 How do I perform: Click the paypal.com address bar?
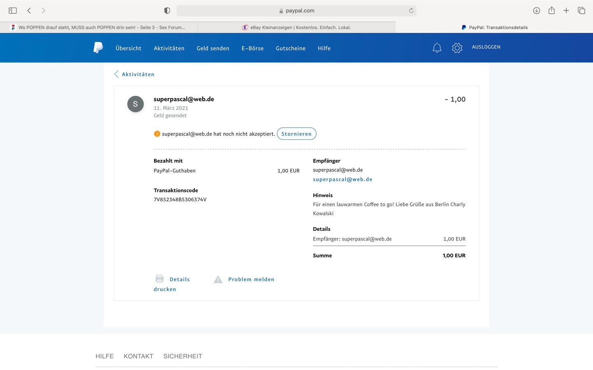(x=296, y=11)
